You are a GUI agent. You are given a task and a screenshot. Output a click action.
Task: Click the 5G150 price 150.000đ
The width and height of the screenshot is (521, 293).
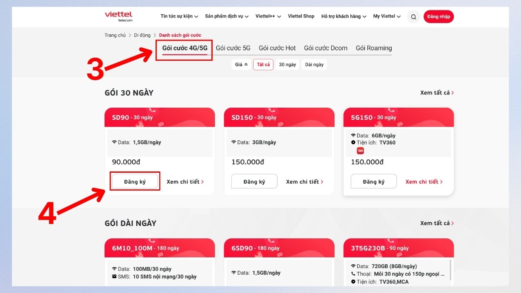coord(367,162)
